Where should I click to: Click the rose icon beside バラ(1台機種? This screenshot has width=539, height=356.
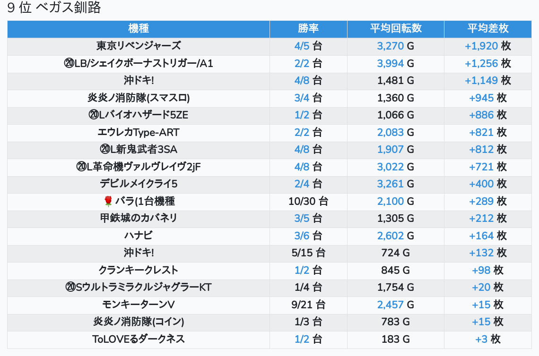[x=108, y=202]
